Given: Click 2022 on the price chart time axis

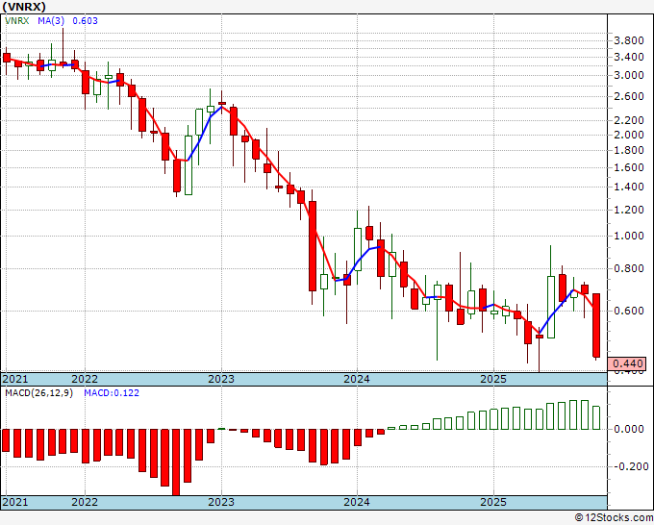Looking at the screenshot, I should tap(85, 379).
